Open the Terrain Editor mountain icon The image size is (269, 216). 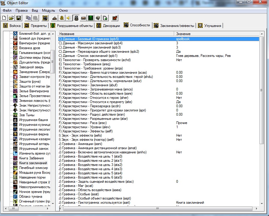[x=55, y=18]
